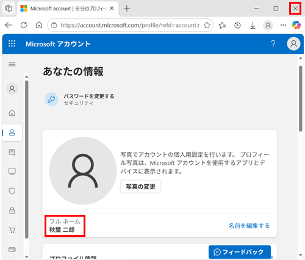Click the あなたの情報 heading
This screenshot has height=260, width=305.
click(73, 71)
